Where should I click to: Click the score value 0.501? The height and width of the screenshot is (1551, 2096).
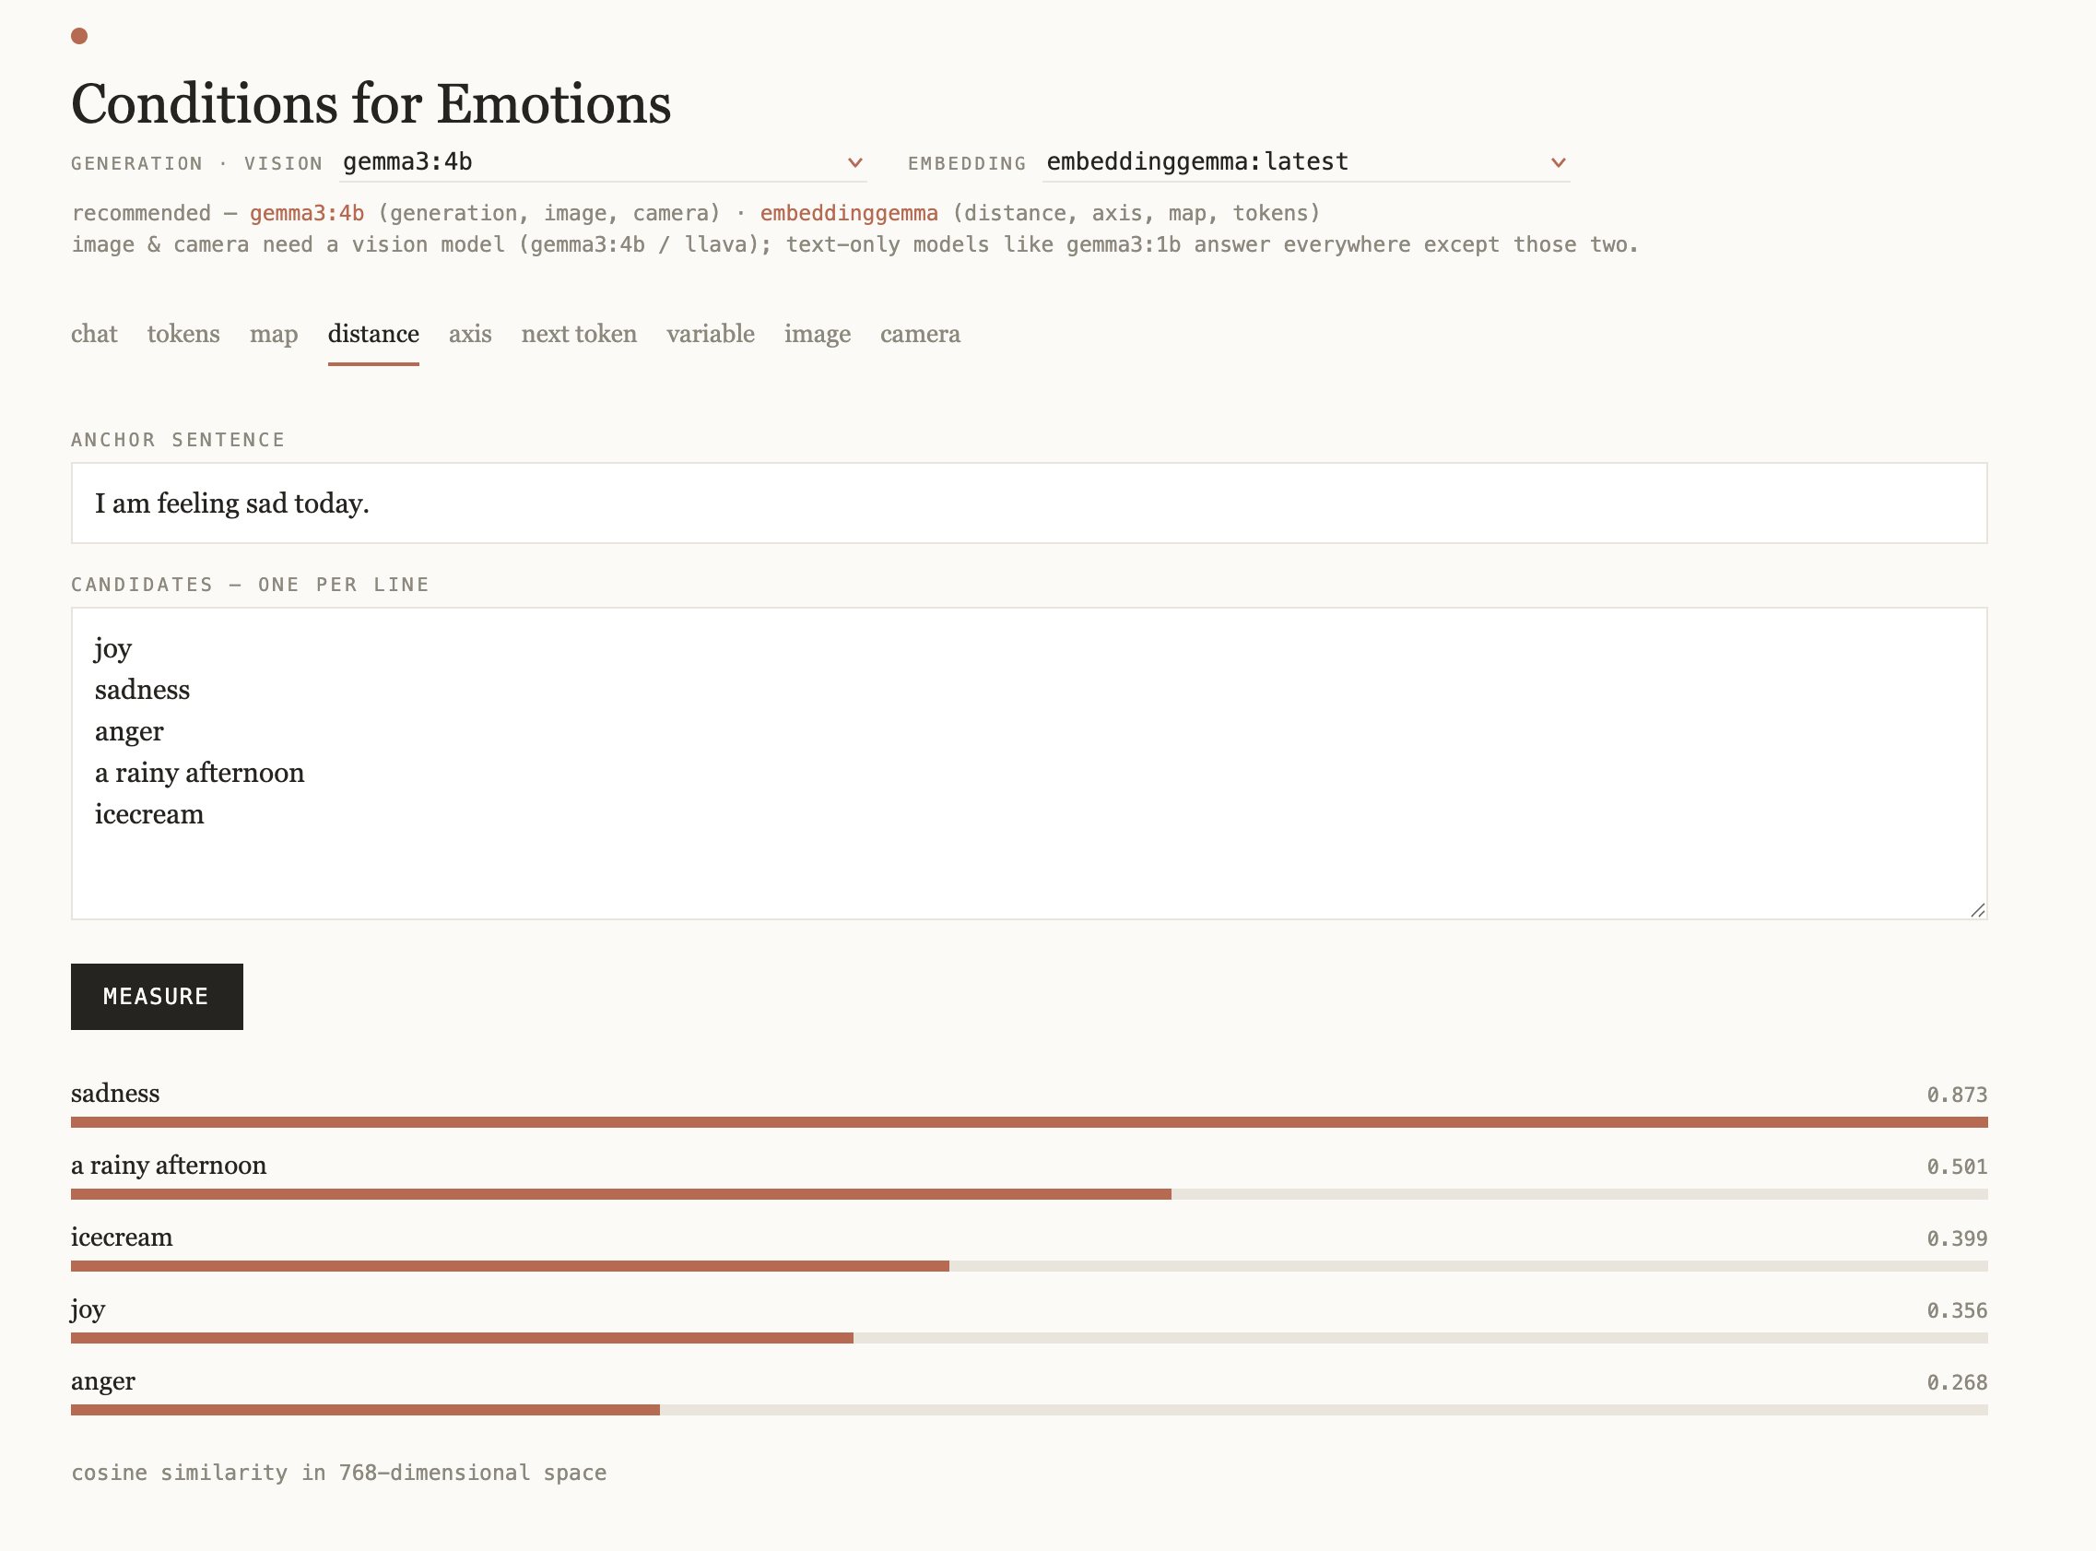point(1957,1167)
